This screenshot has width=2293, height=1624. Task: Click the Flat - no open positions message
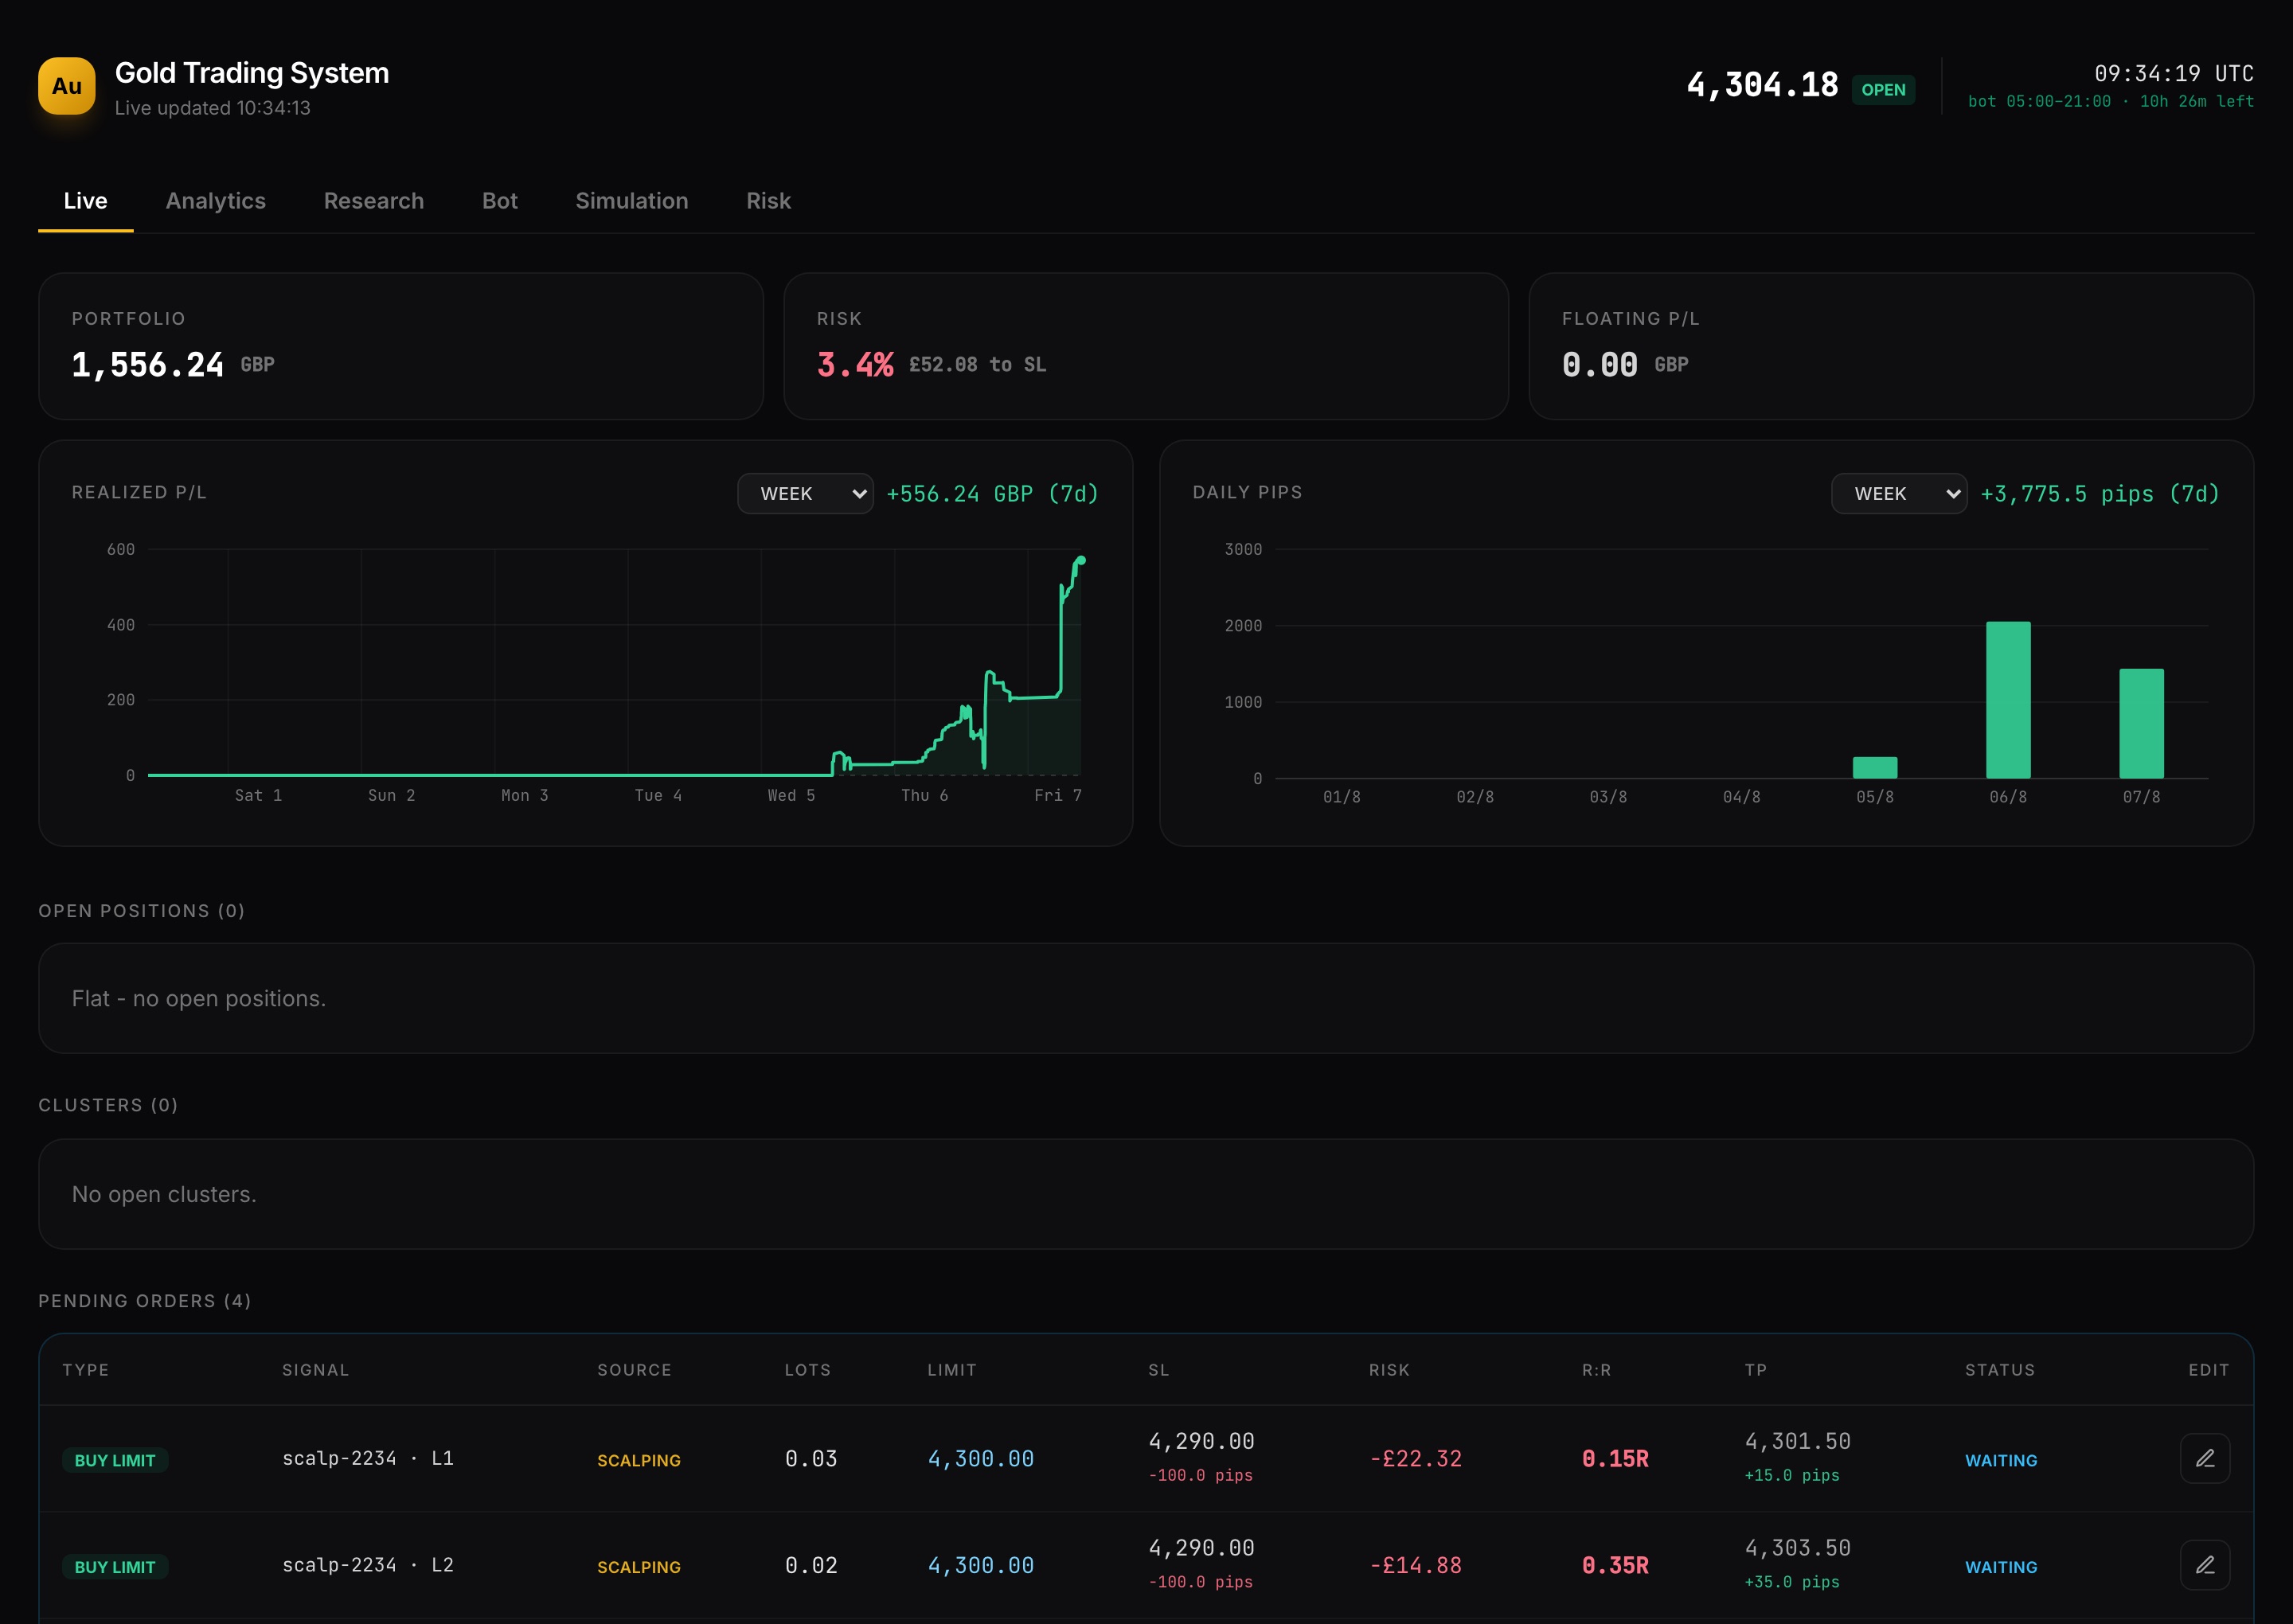tap(198, 999)
